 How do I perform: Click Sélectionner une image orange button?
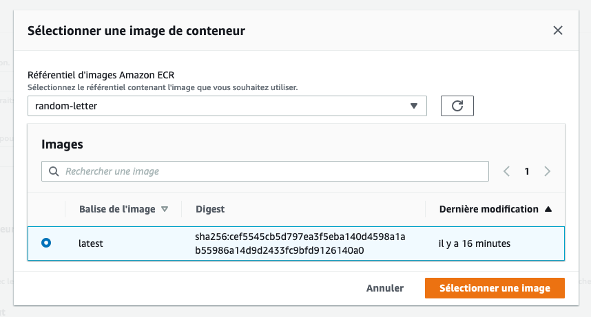pyautogui.click(x=495, y=288)
